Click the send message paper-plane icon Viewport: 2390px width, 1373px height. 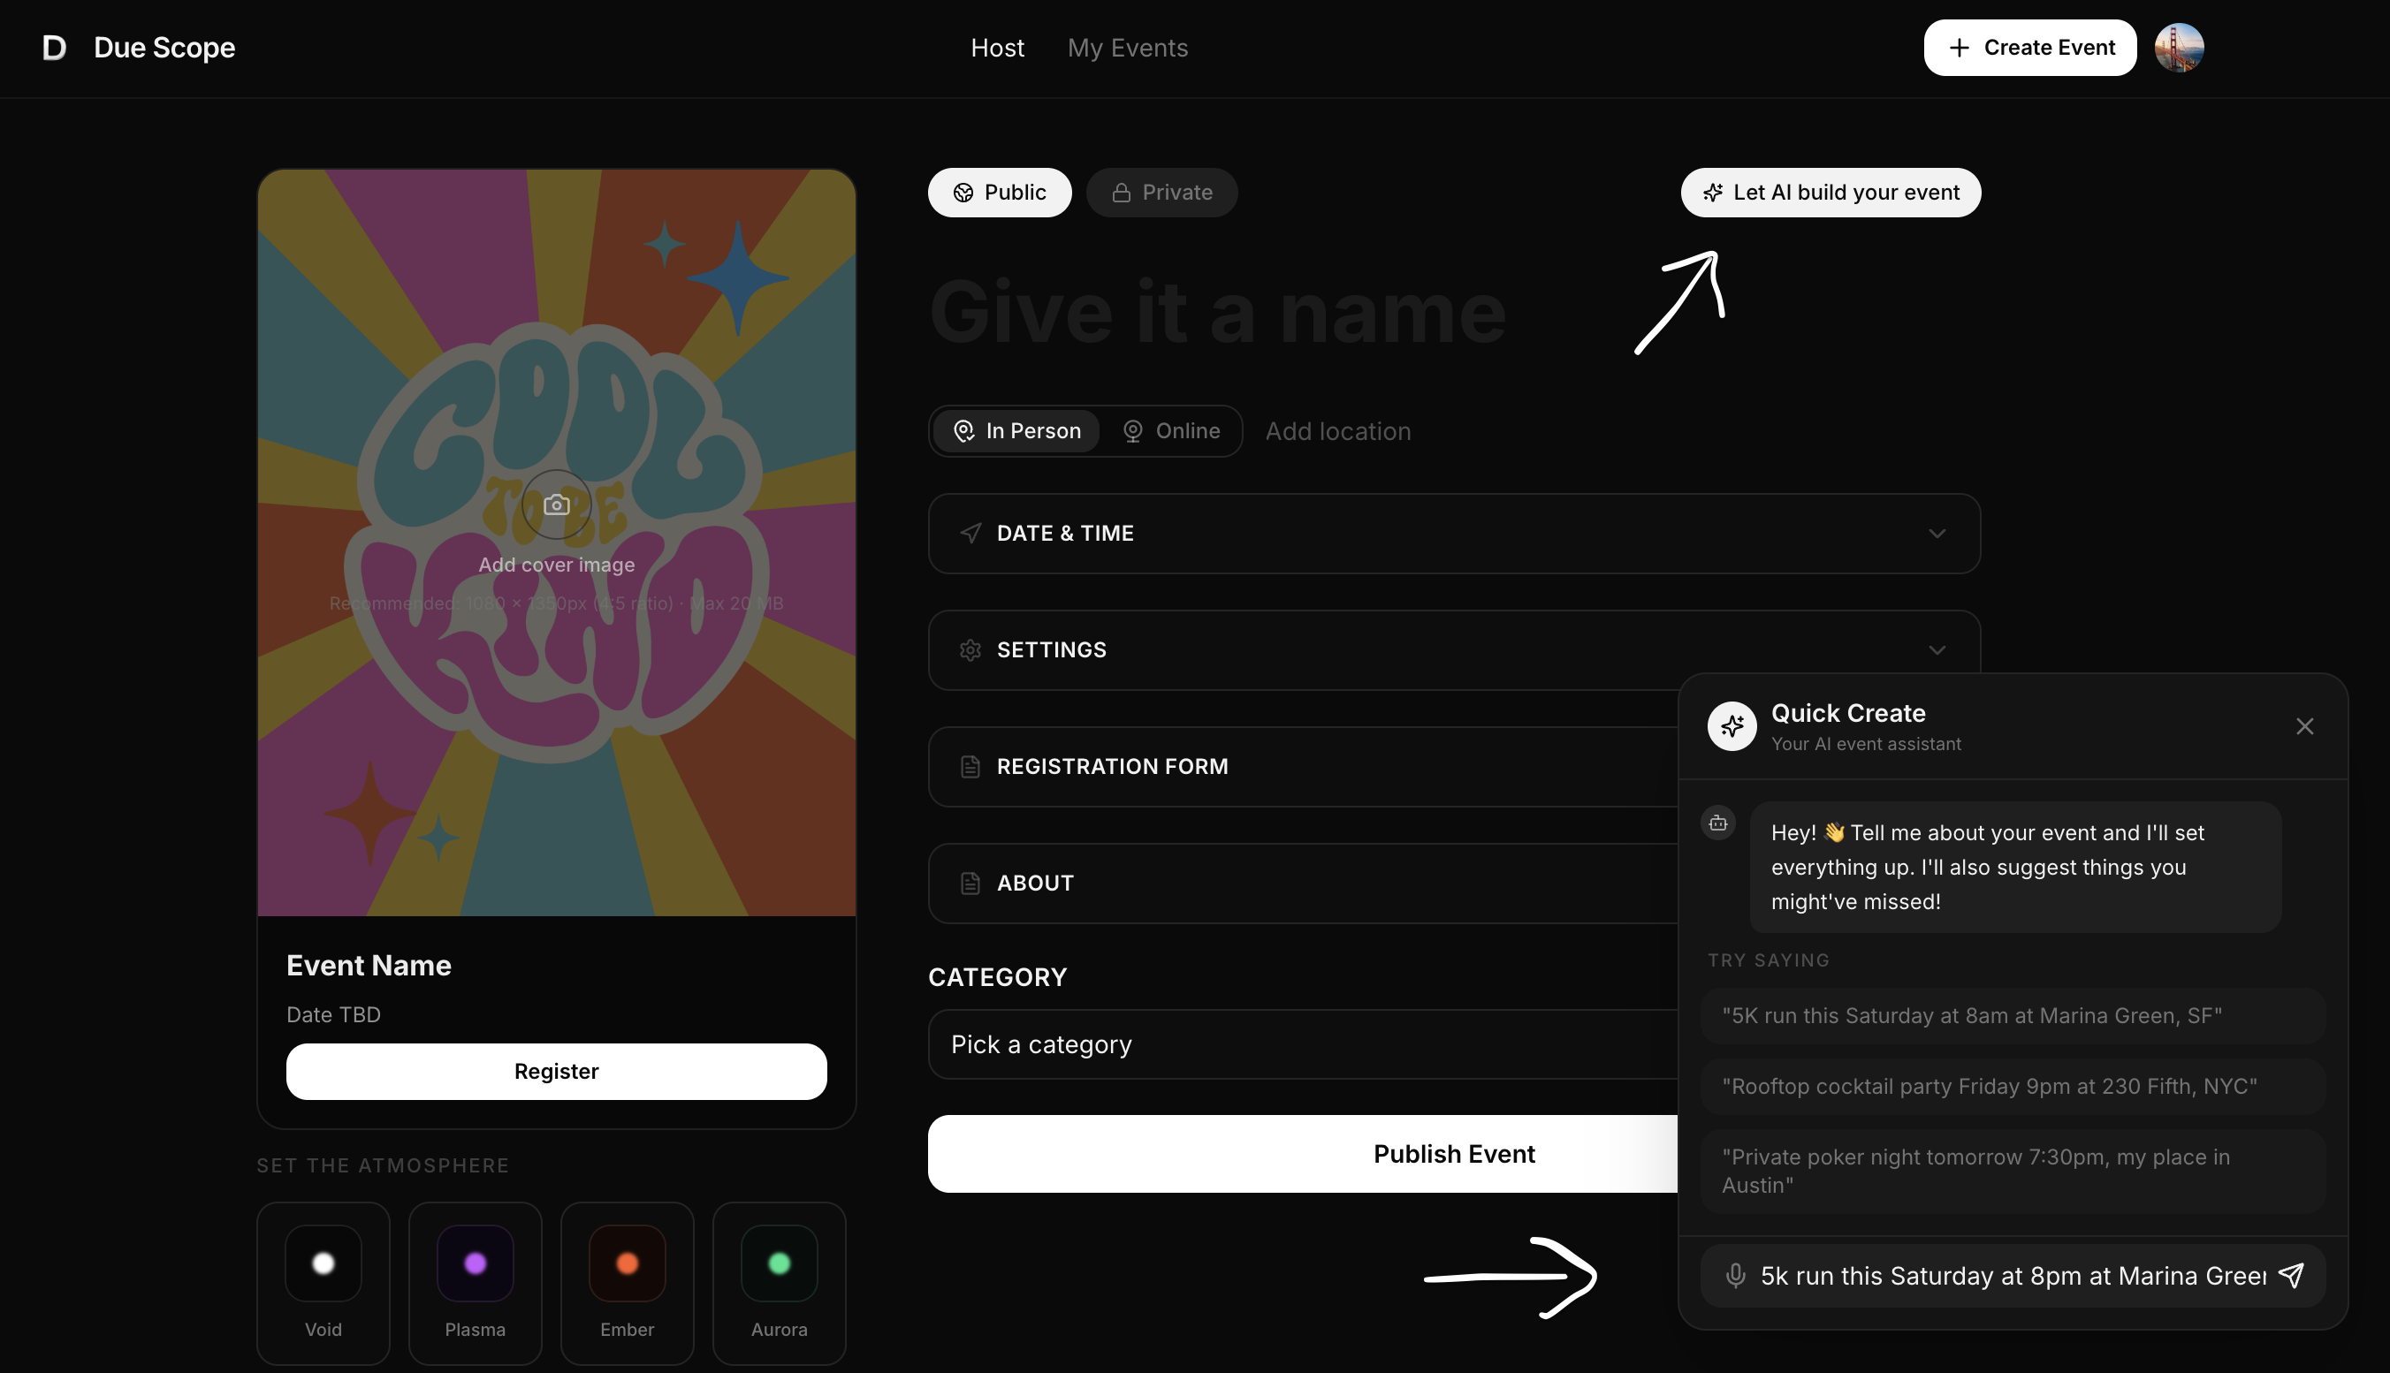[2292, 1276]
